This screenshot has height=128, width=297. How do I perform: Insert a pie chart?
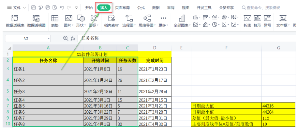215,24
